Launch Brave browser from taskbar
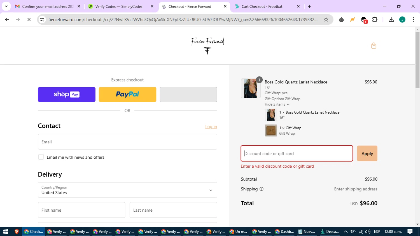 (17, 232)
